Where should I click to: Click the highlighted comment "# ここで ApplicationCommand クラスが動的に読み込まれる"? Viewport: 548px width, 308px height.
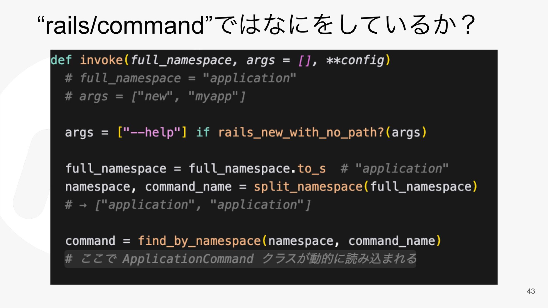[240, 259]
